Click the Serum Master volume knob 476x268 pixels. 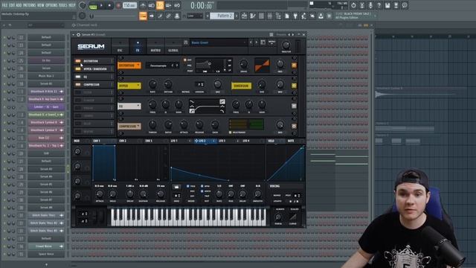pos(286,45)
